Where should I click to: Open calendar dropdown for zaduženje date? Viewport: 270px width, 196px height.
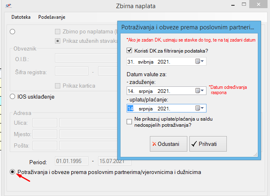coord(200,91)
